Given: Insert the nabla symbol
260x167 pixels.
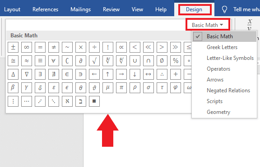Looking at the screenshot, I should [x=27, y=74].
